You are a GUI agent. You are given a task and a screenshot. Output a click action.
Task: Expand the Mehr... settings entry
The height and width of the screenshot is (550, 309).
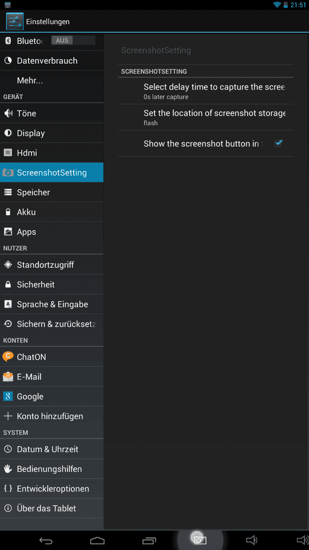pyautogui.click(x=52, y=80)
